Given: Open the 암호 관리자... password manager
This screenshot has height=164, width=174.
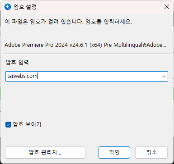Looking at the screenshot, I should tap(45, 152).
